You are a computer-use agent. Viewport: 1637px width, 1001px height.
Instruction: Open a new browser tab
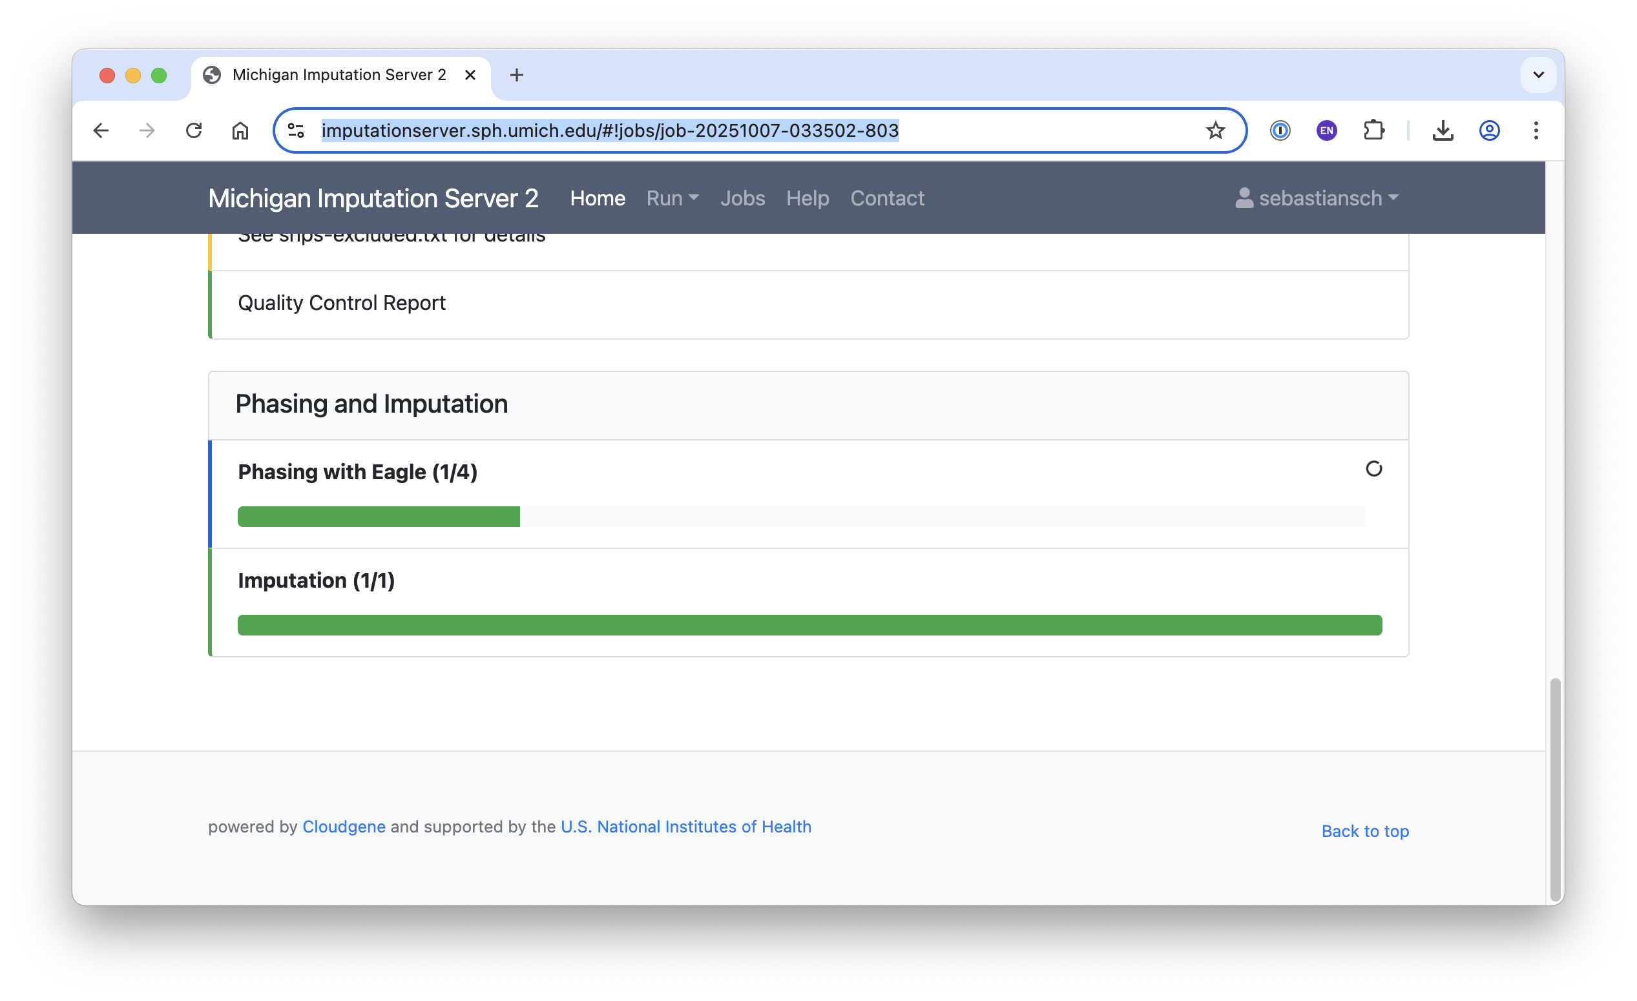coord(516,75)
